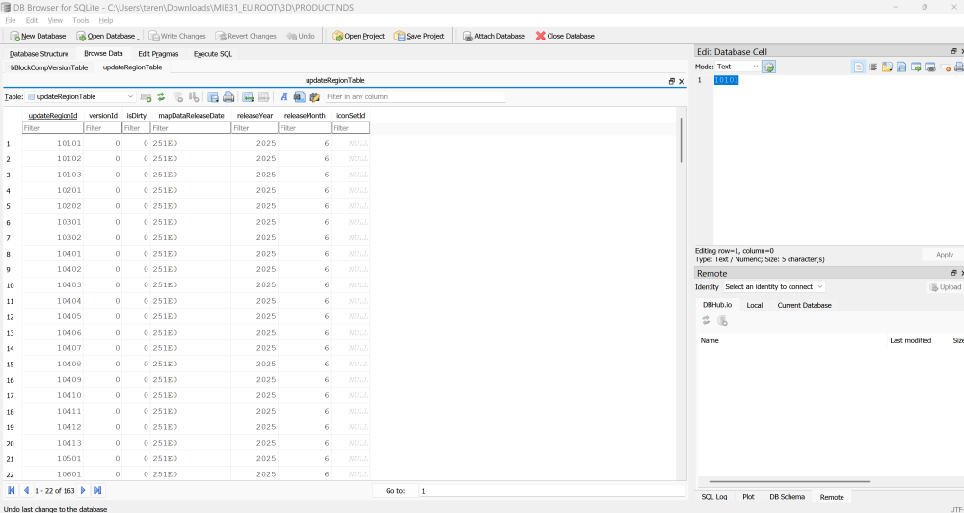Click Save Project in the toolbar
The width and height of the screenshot is (964, 513).
tap(419, 36)
